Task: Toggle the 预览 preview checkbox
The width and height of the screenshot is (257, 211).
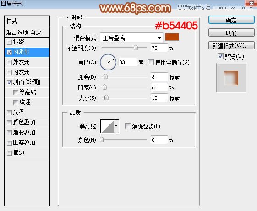Action: point(220,56)
